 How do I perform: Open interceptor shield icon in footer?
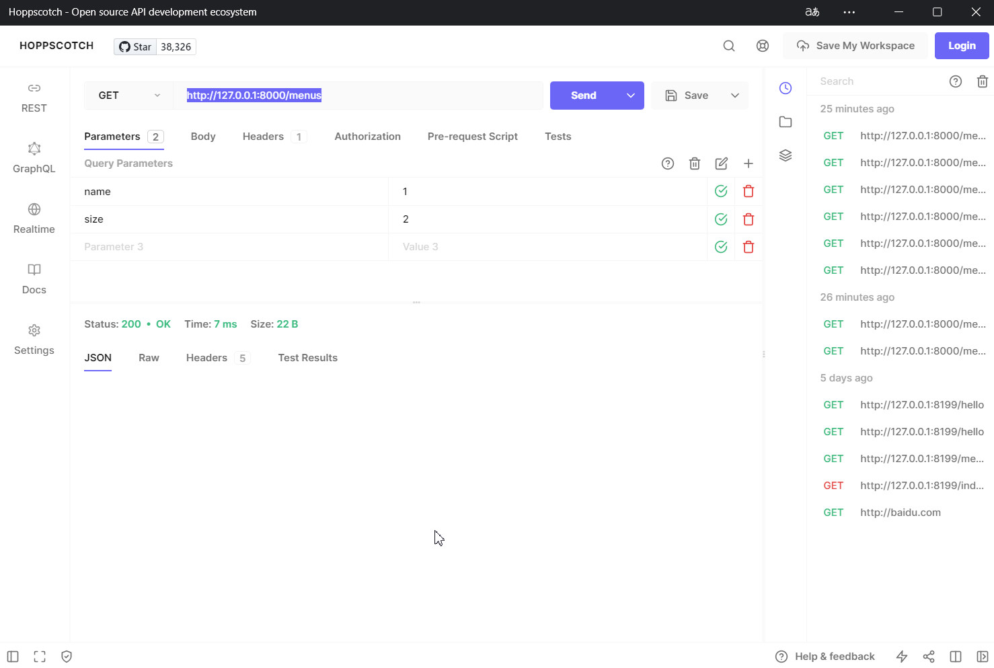pyautogui.click(x=67, y=657)
